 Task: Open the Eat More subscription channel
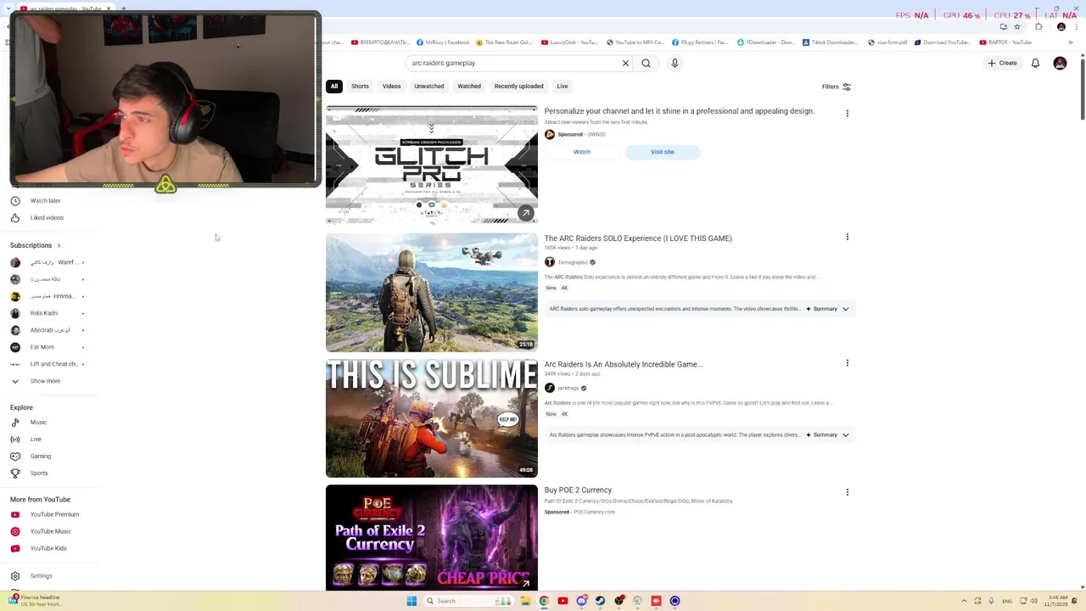click(42, 347)
